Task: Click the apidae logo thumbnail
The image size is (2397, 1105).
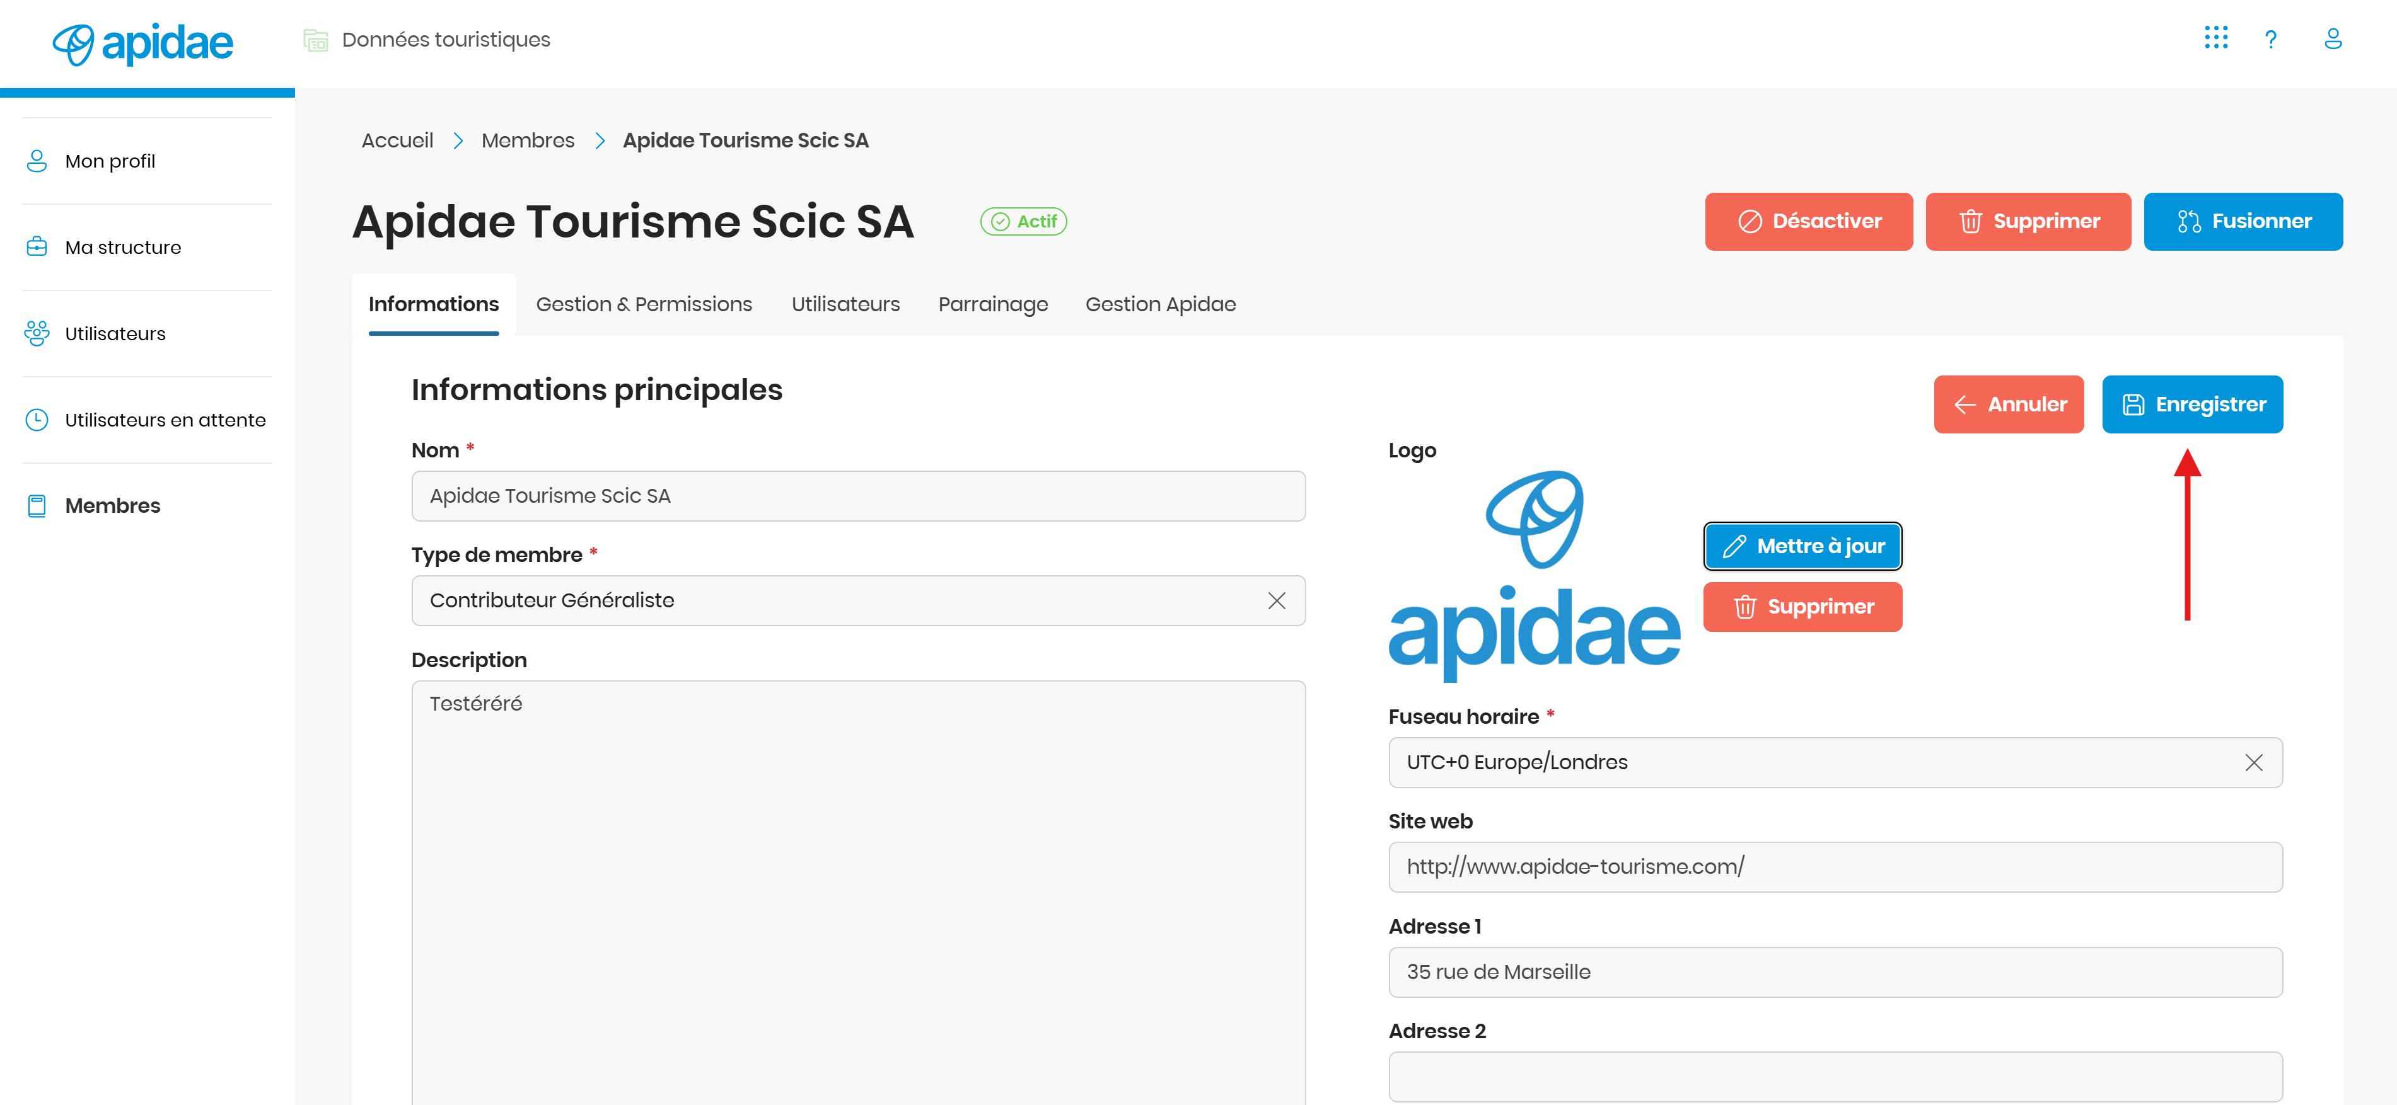Action: (x=1535, y=576)
